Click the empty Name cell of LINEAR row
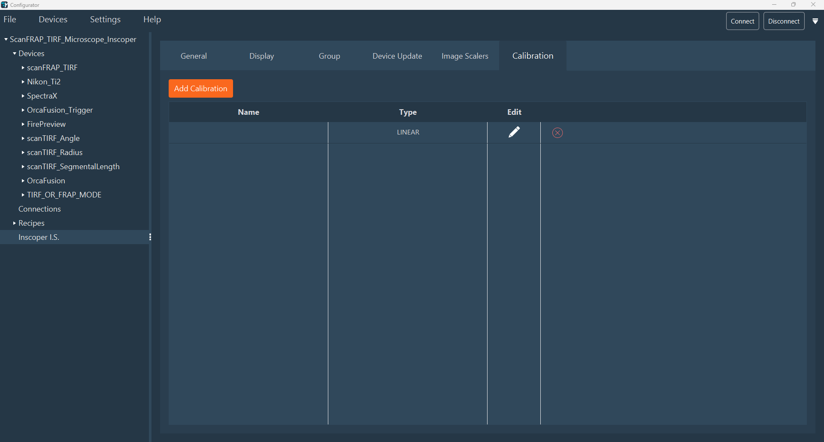824x442 pixels. click(x=248, y=132)
